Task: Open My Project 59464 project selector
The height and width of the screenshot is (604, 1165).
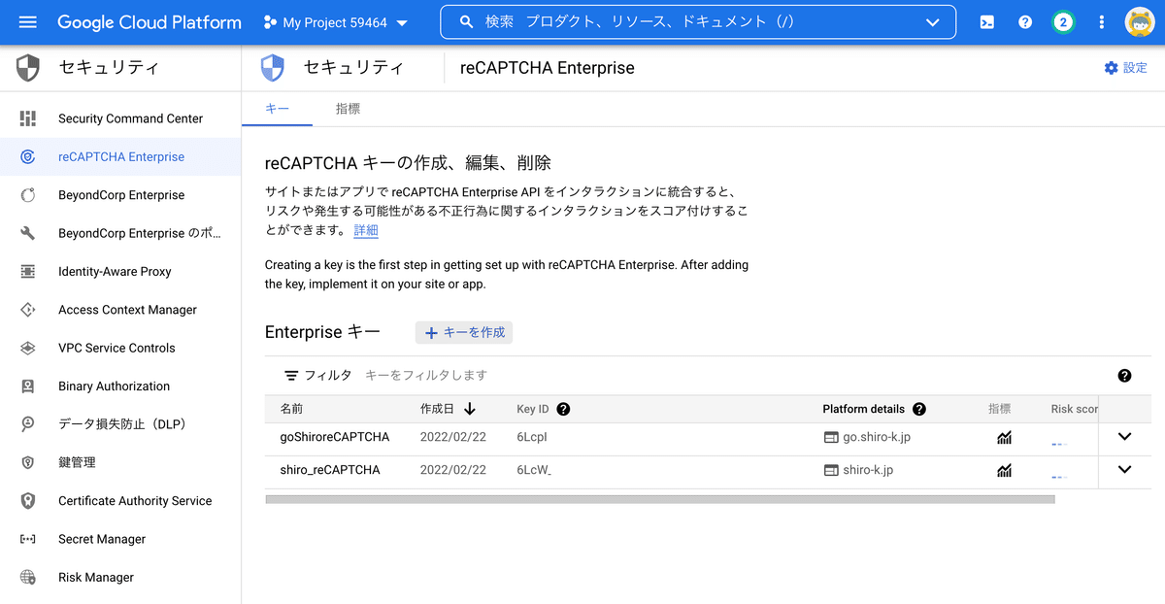Action: tap(337, 22)
